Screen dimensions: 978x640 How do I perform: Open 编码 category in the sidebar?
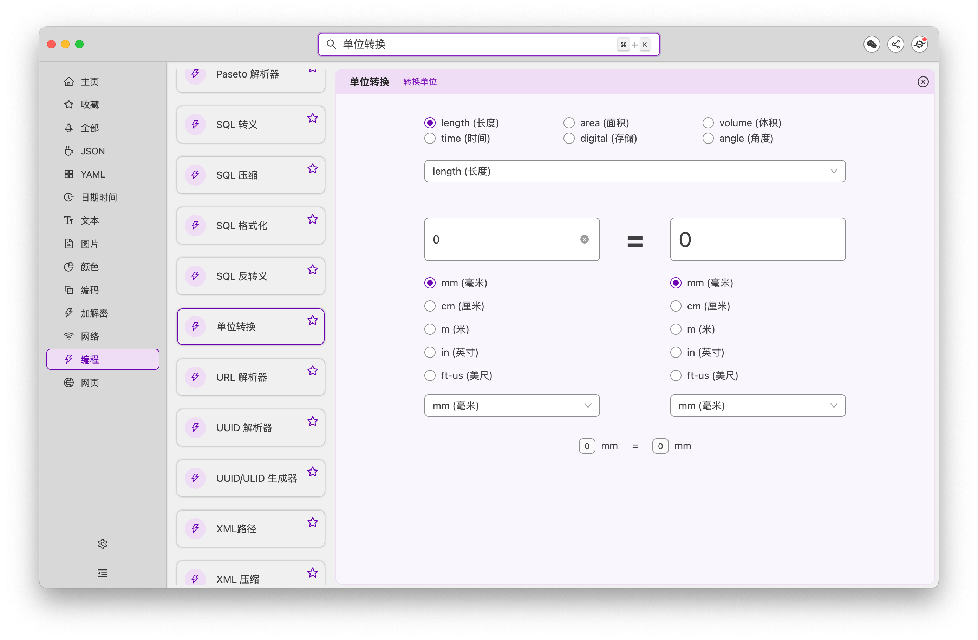(x=103, y=290)
